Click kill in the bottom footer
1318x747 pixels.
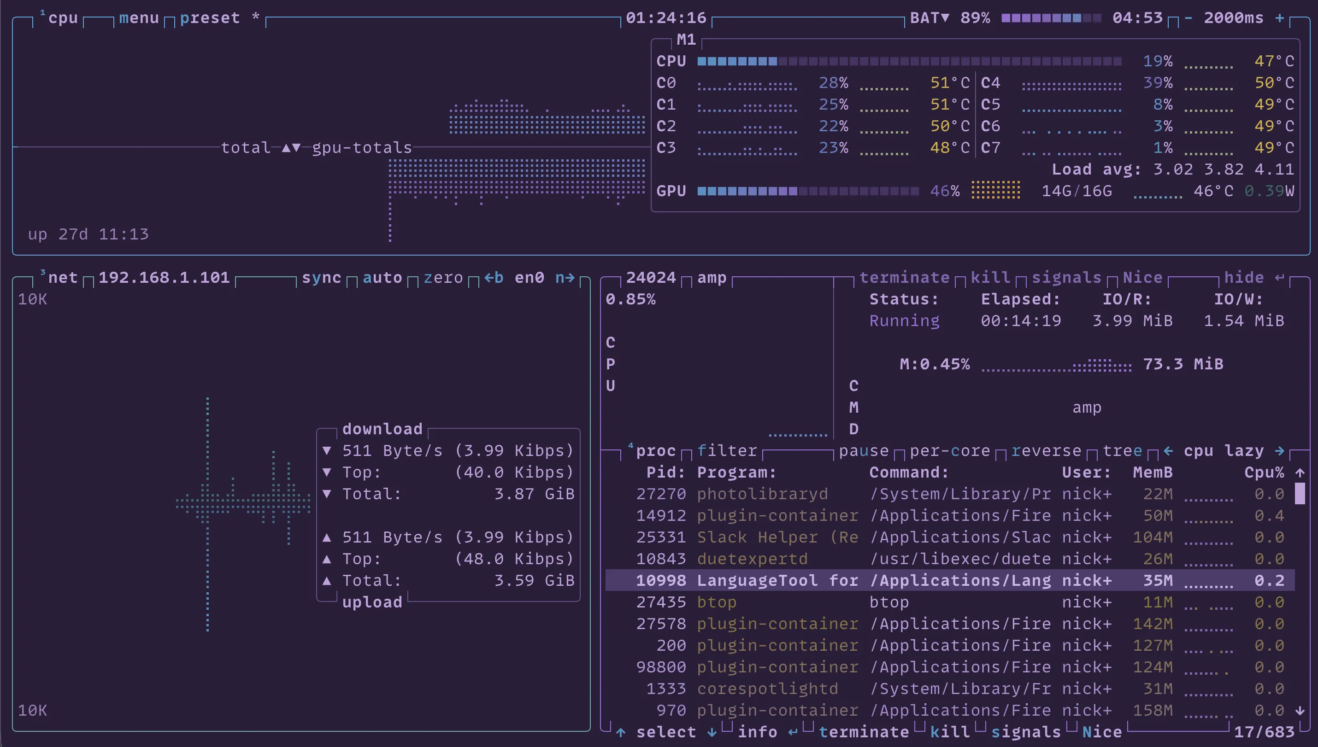(x=950, y=732)
